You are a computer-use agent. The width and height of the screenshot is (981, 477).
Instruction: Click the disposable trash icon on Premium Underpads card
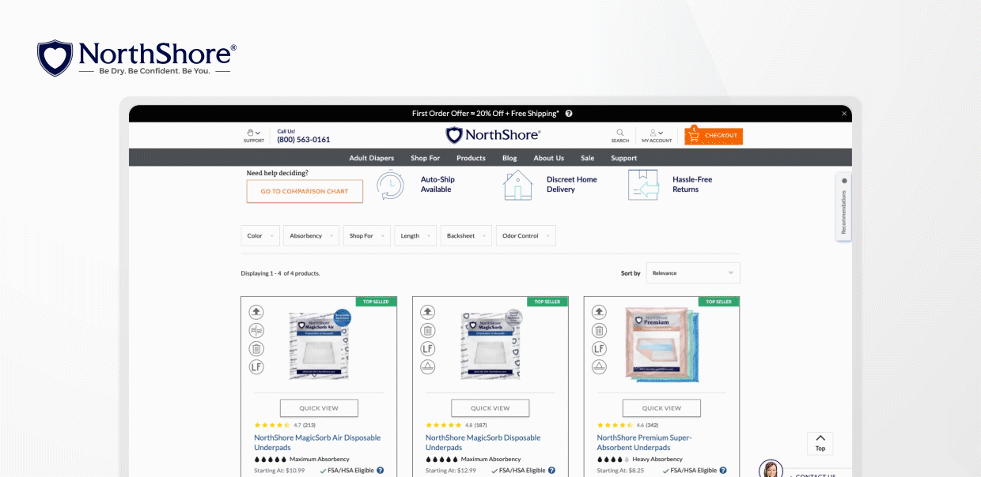point(599,329)
